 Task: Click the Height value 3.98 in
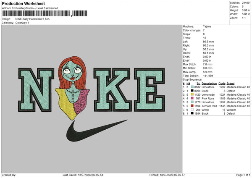pyautogui.click(x=246, y=10)
